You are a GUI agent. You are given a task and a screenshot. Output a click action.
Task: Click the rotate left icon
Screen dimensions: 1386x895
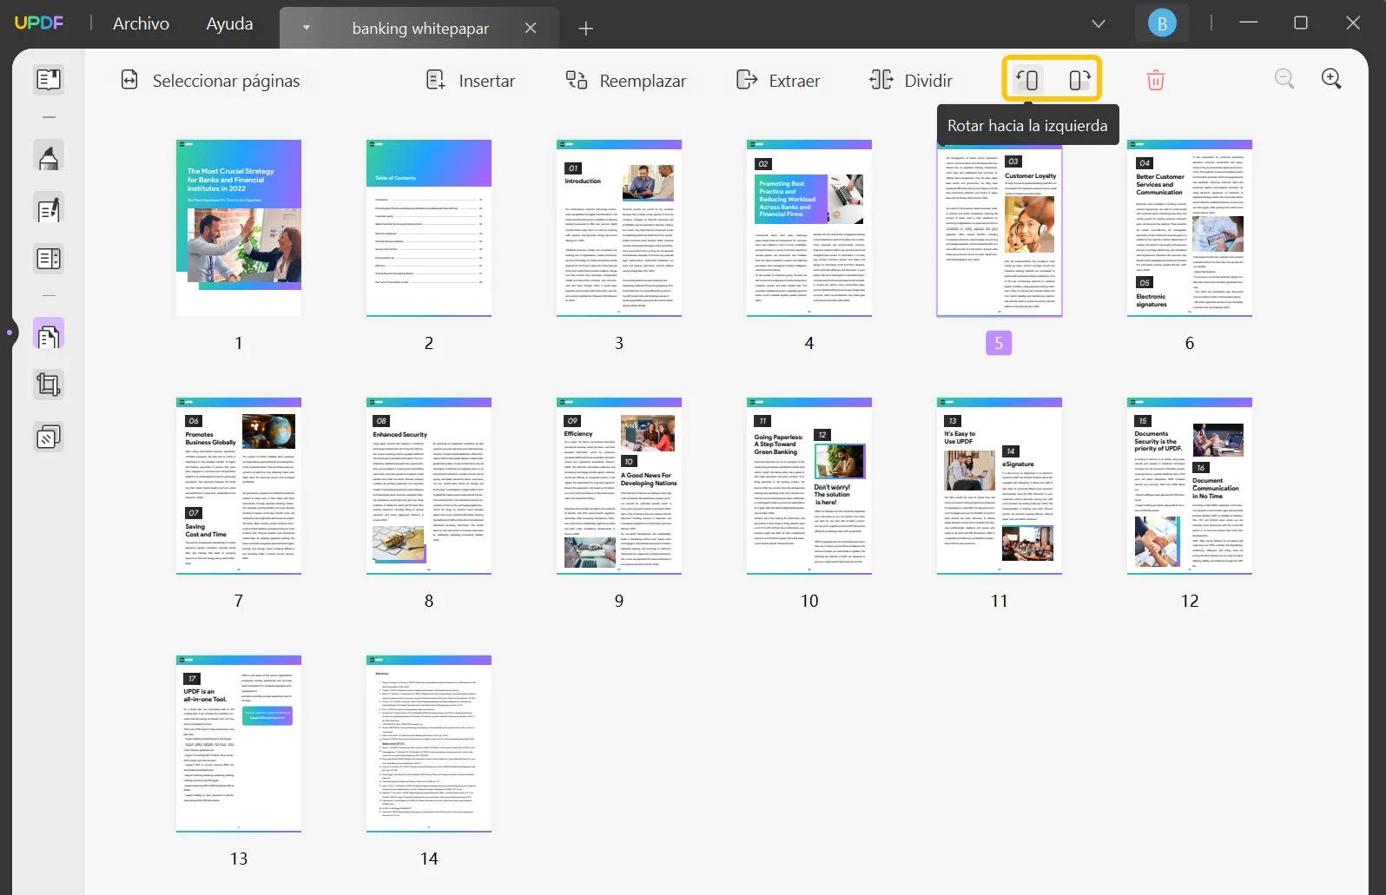tap(1027, 80)
